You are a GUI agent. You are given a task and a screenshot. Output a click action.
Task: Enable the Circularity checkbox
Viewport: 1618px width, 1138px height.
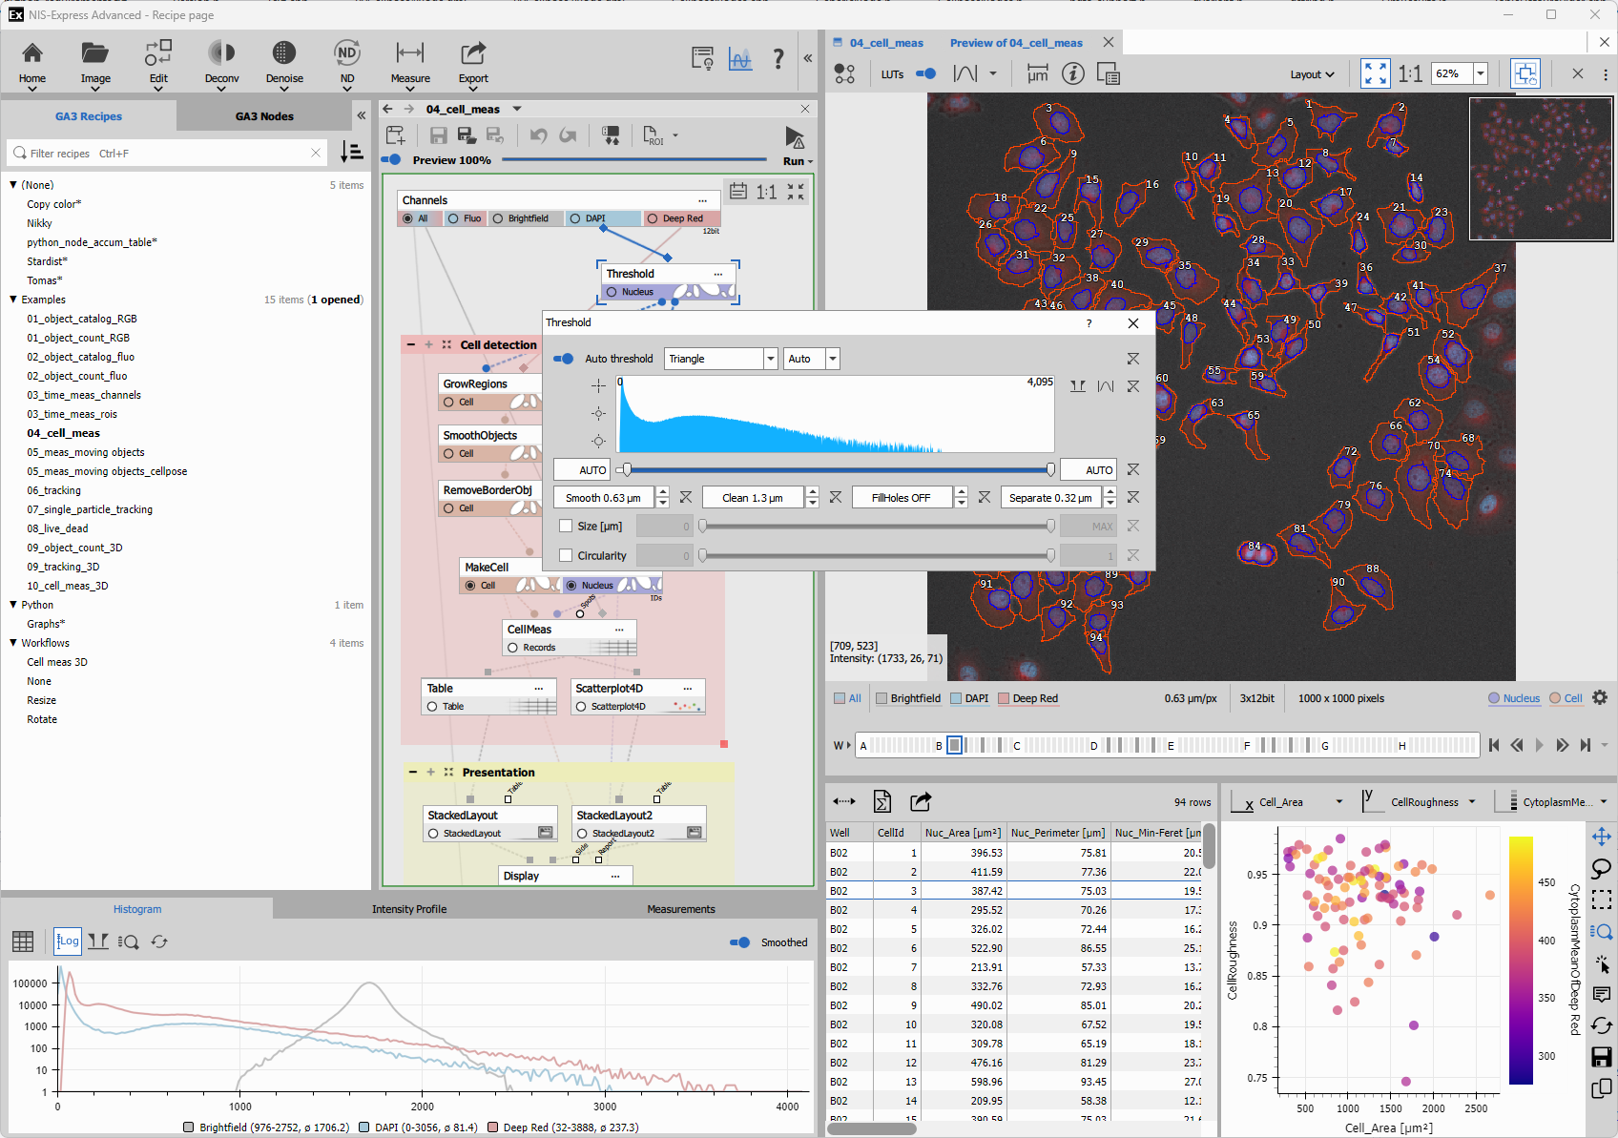566,555
